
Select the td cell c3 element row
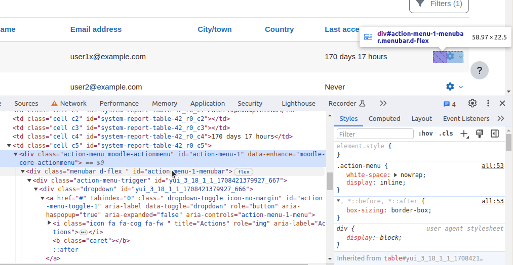coord(121,128)
